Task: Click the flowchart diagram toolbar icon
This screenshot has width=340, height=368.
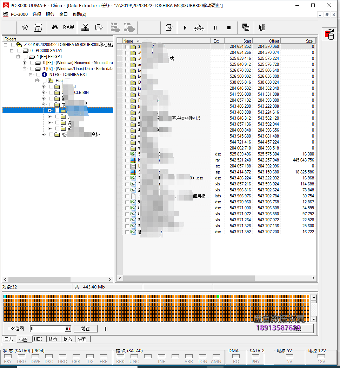Action: pyautogui.click(x=199, y=28)
